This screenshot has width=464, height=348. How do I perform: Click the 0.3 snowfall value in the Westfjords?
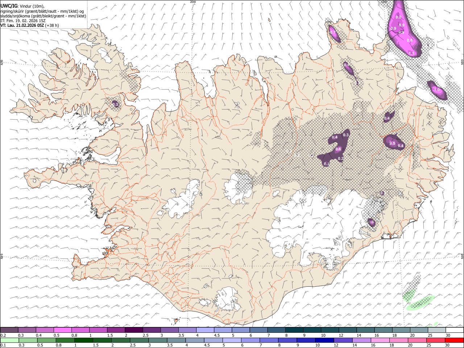(116, 104)
